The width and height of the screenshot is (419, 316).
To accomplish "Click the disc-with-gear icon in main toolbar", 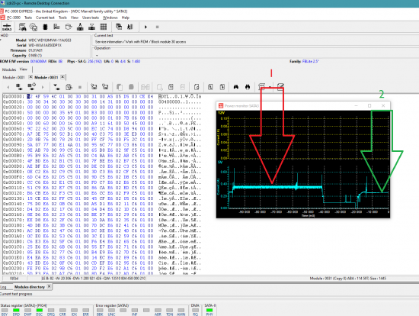I will (34, 27).
